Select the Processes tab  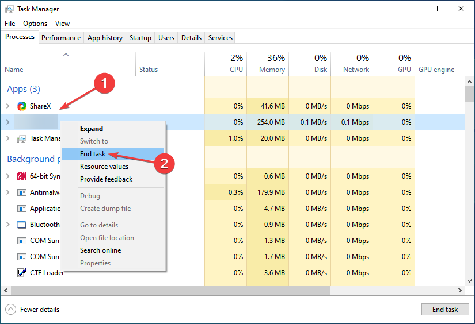coord(20,37)
